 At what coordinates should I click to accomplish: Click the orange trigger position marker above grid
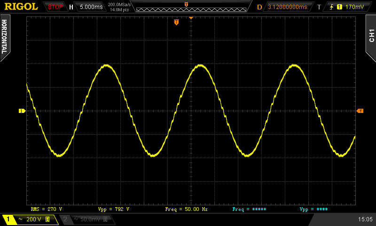pos(176,22)
